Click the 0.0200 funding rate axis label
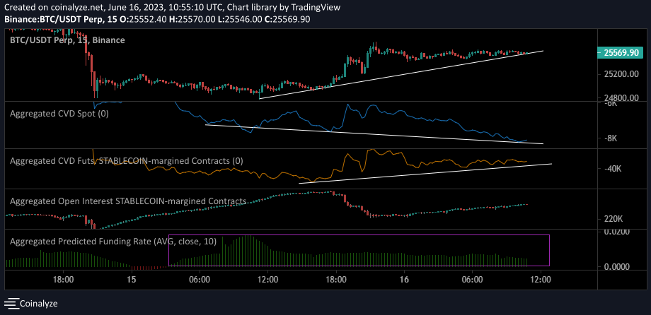 [x=616, y=232]
